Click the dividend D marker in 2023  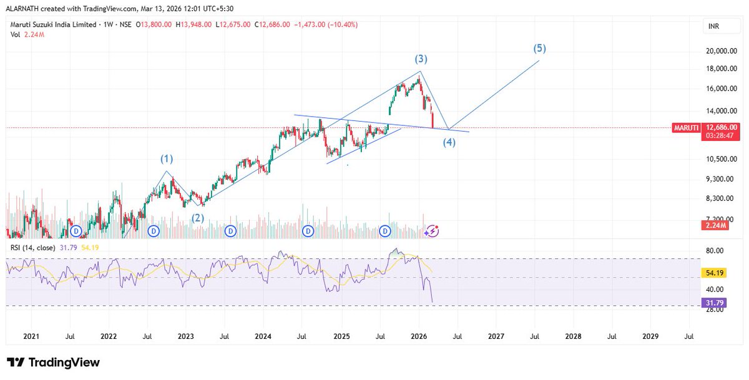[x=231, y=231]
